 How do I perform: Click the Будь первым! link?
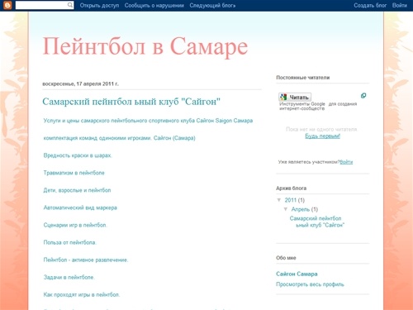coord(322,136)
